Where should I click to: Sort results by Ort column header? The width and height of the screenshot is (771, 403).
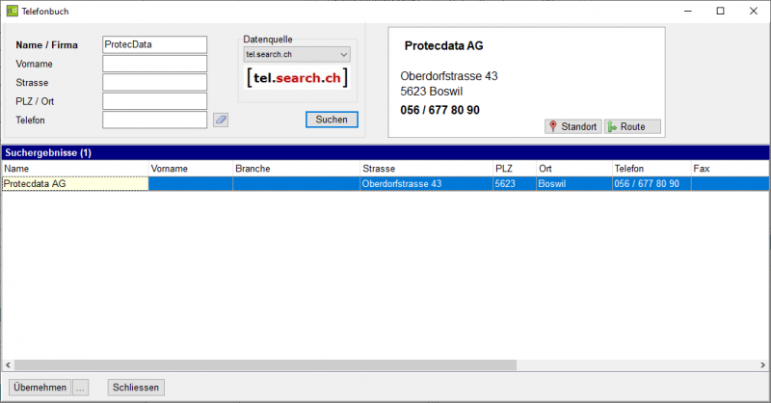coord(574,169)
